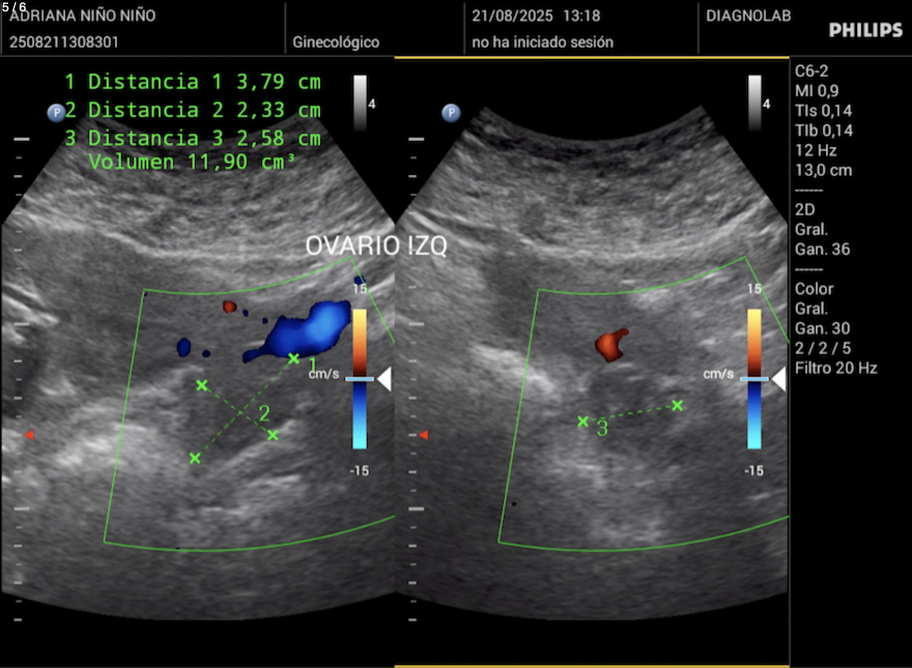
Task: Click the lower-right caliper cross of distance 2
Action: (273, 435)
